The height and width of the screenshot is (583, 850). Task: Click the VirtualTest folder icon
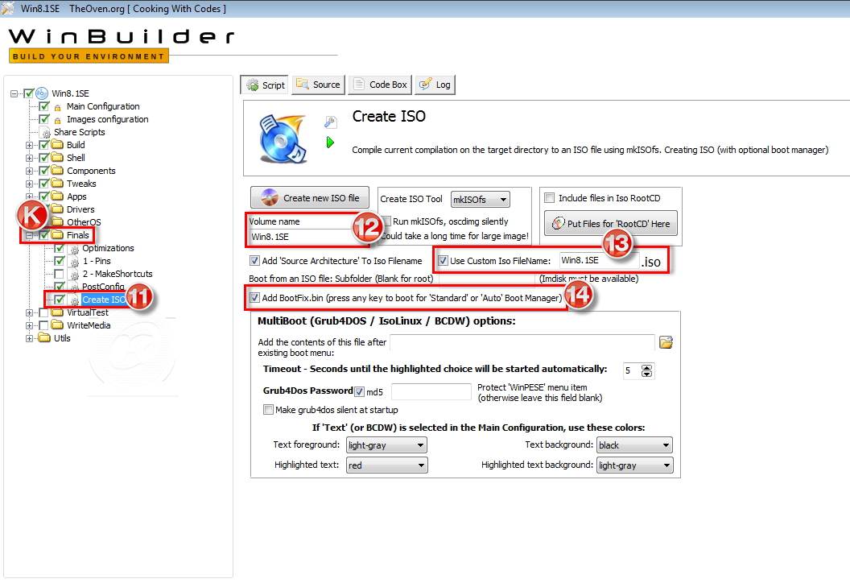(x=57, y=313)
